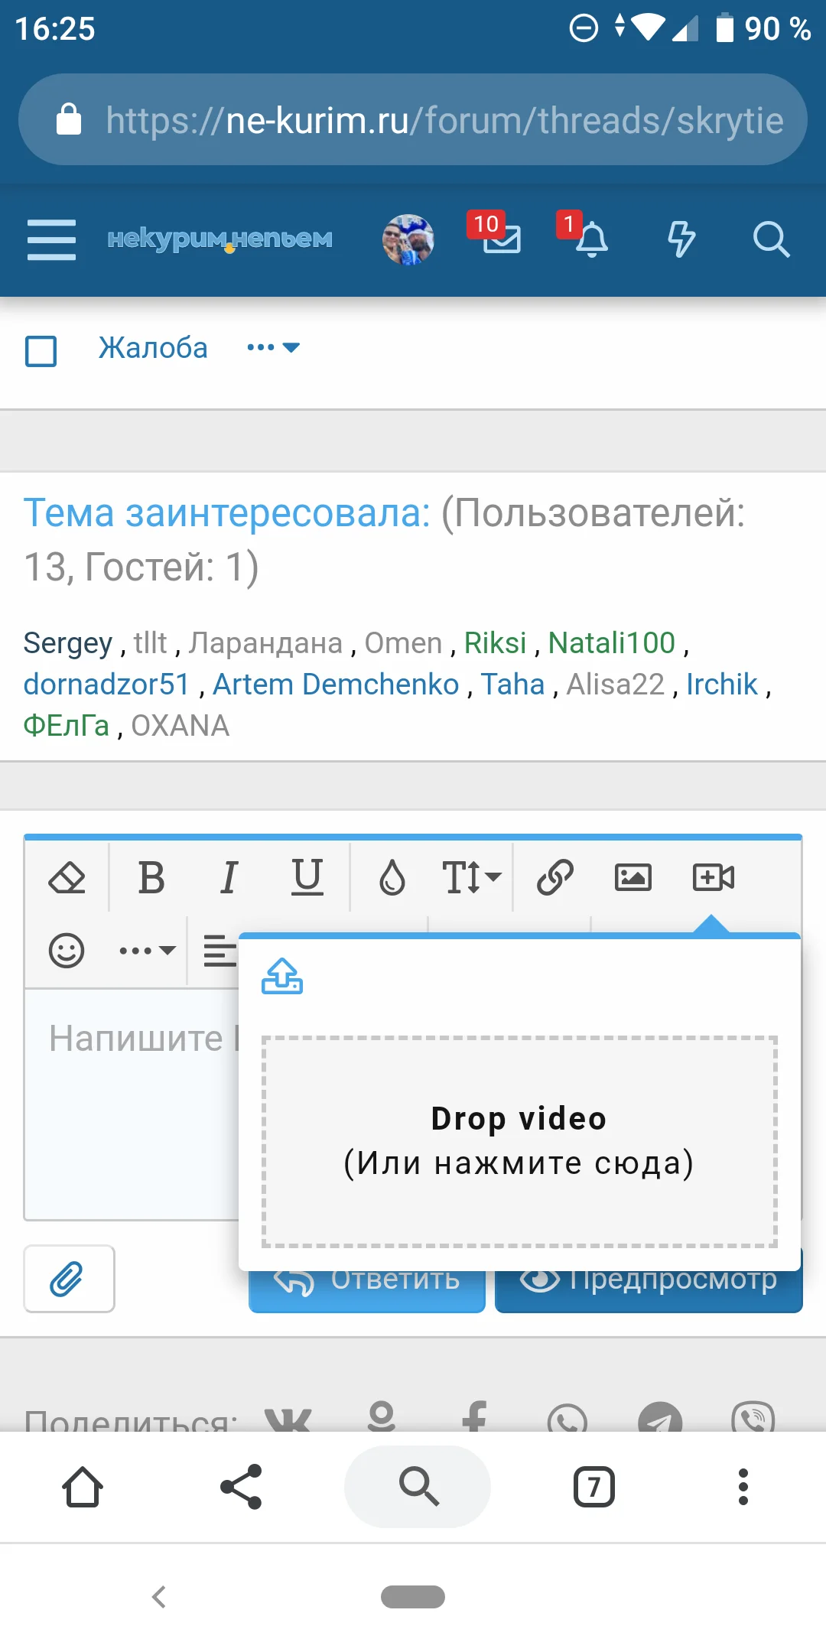Tap the browser address bar URL
Viewport: 826px width, 1652px height.
[444, 120]
